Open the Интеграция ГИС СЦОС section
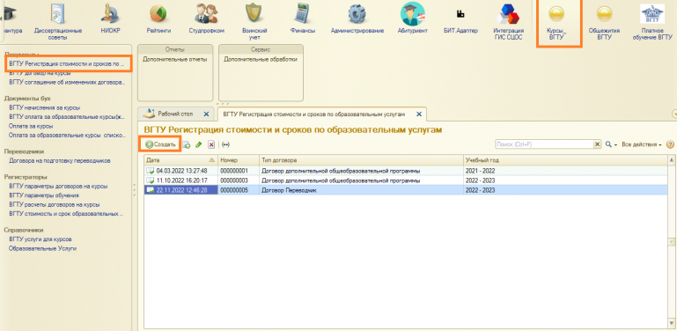 (508, 22)
